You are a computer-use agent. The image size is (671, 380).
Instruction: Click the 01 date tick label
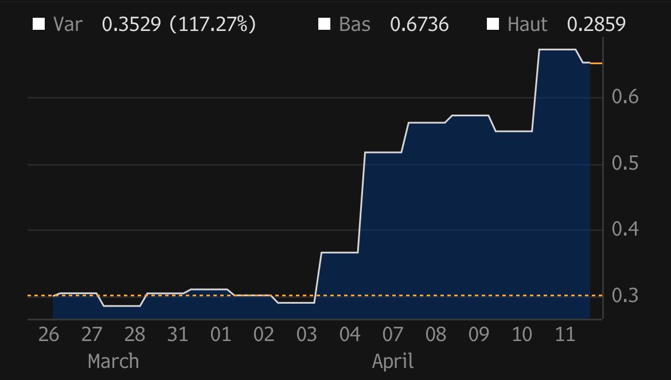[x=221, y=334]
